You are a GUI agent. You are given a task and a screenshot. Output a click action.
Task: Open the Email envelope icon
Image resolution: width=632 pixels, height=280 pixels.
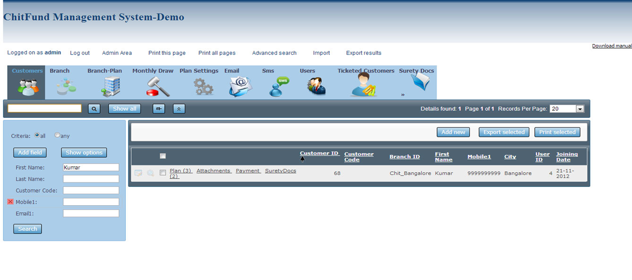click(240, 86)
